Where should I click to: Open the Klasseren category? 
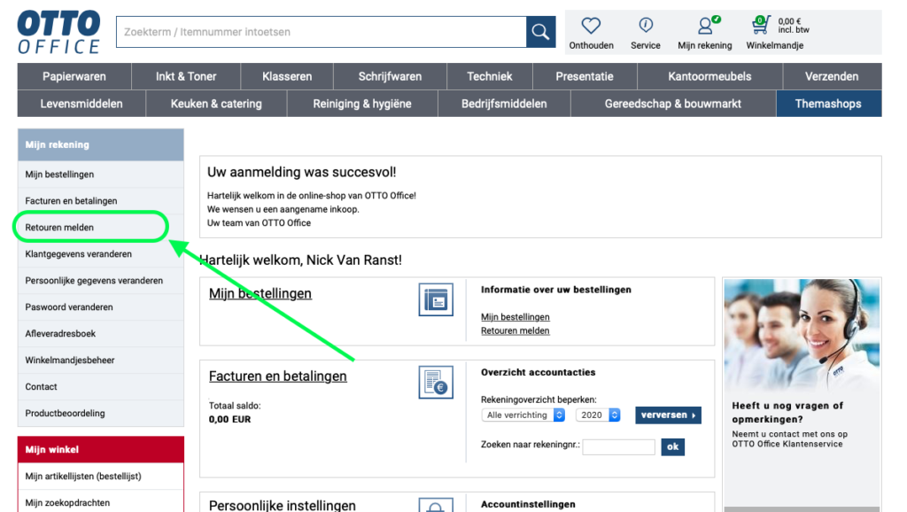287,76
